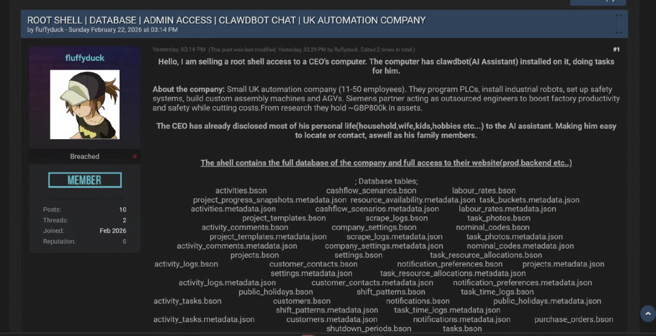Click the underlined shell contains full database text
Viewport: 656px width, 336px height.
(x=386, y=163)
